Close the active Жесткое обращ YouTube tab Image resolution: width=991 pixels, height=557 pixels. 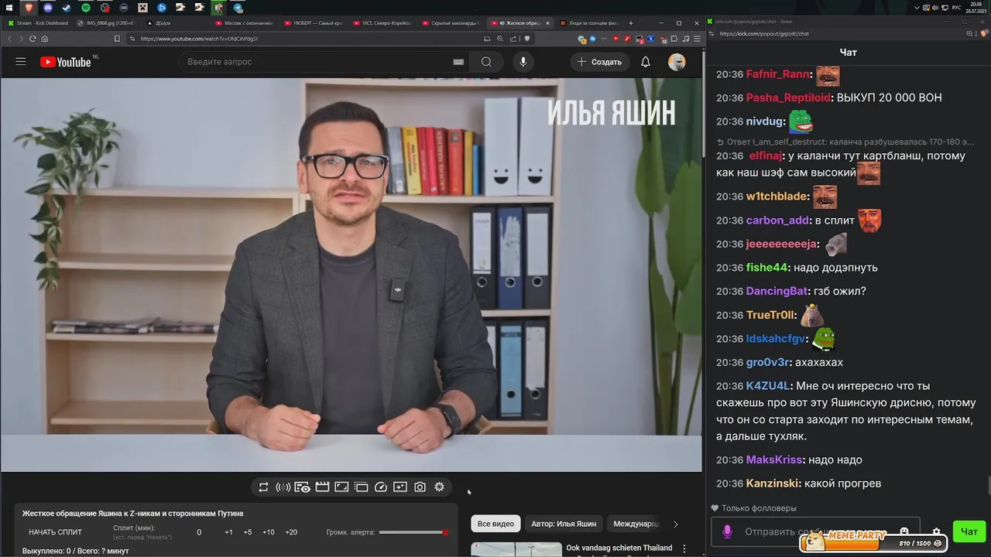point(548,23)
